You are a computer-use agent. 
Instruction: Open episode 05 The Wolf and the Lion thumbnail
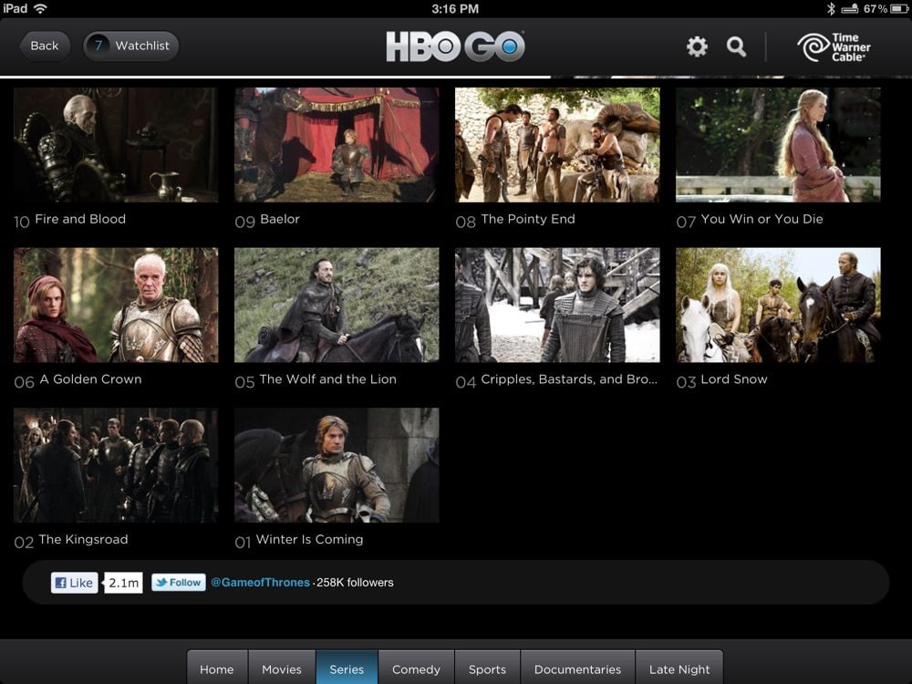tap(337, 305)
